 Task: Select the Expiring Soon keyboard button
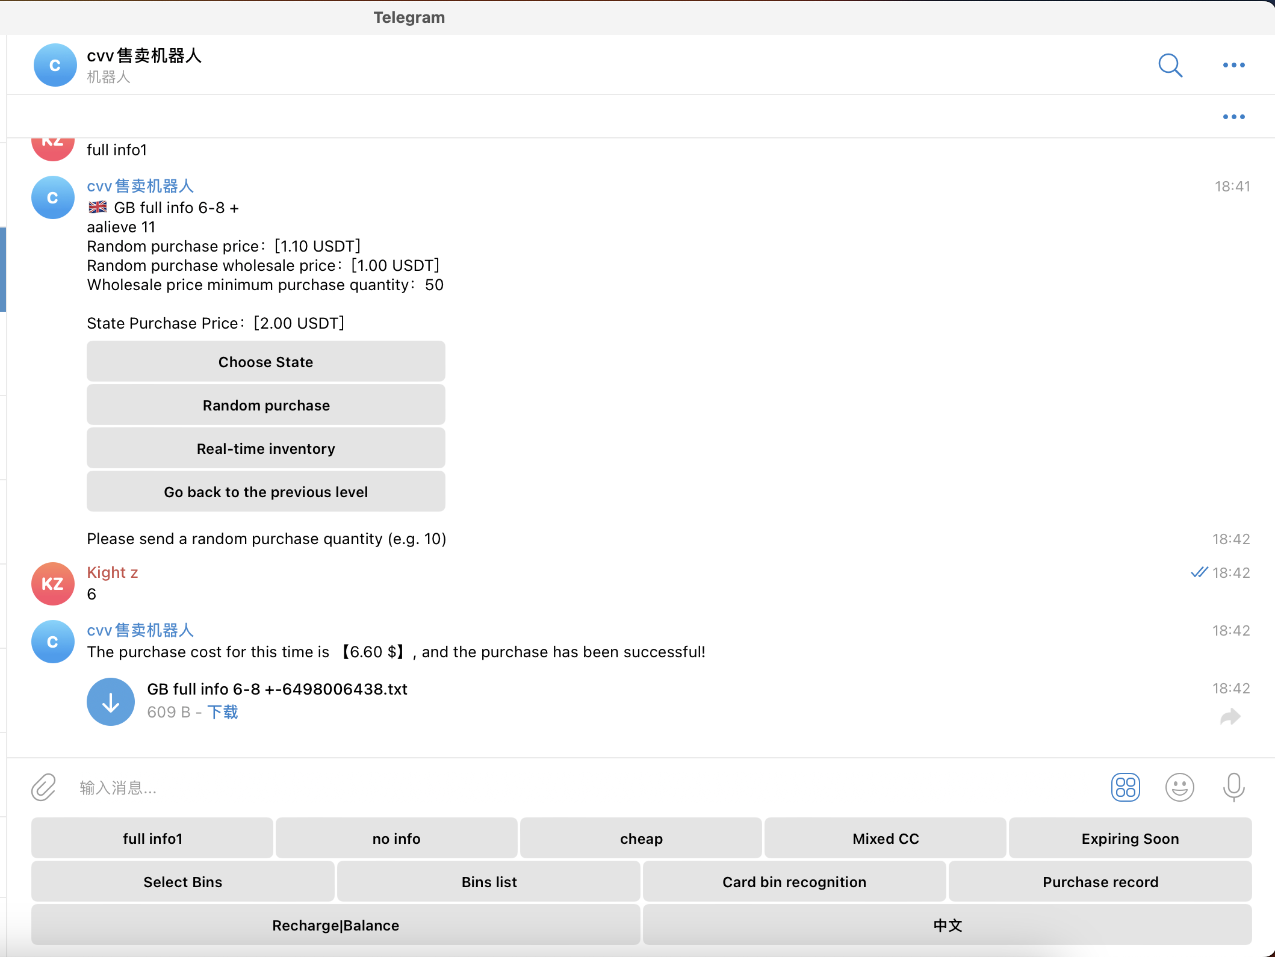1130,838
